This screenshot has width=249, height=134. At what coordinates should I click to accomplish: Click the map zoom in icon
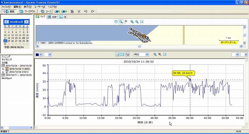tap(132, 22)
